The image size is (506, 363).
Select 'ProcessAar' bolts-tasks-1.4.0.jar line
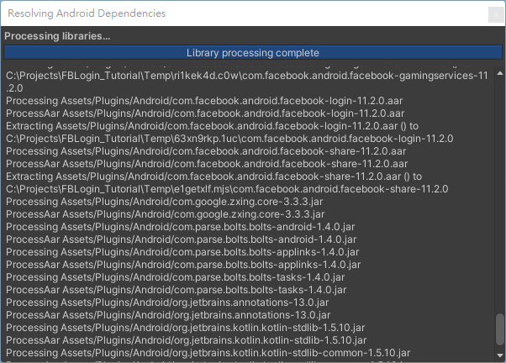177,289
